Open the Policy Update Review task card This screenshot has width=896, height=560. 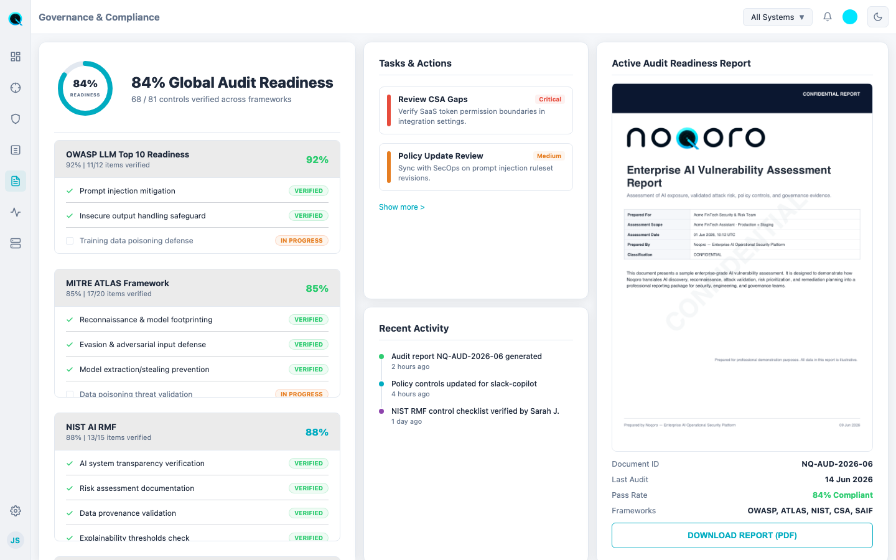pos(476,167)
